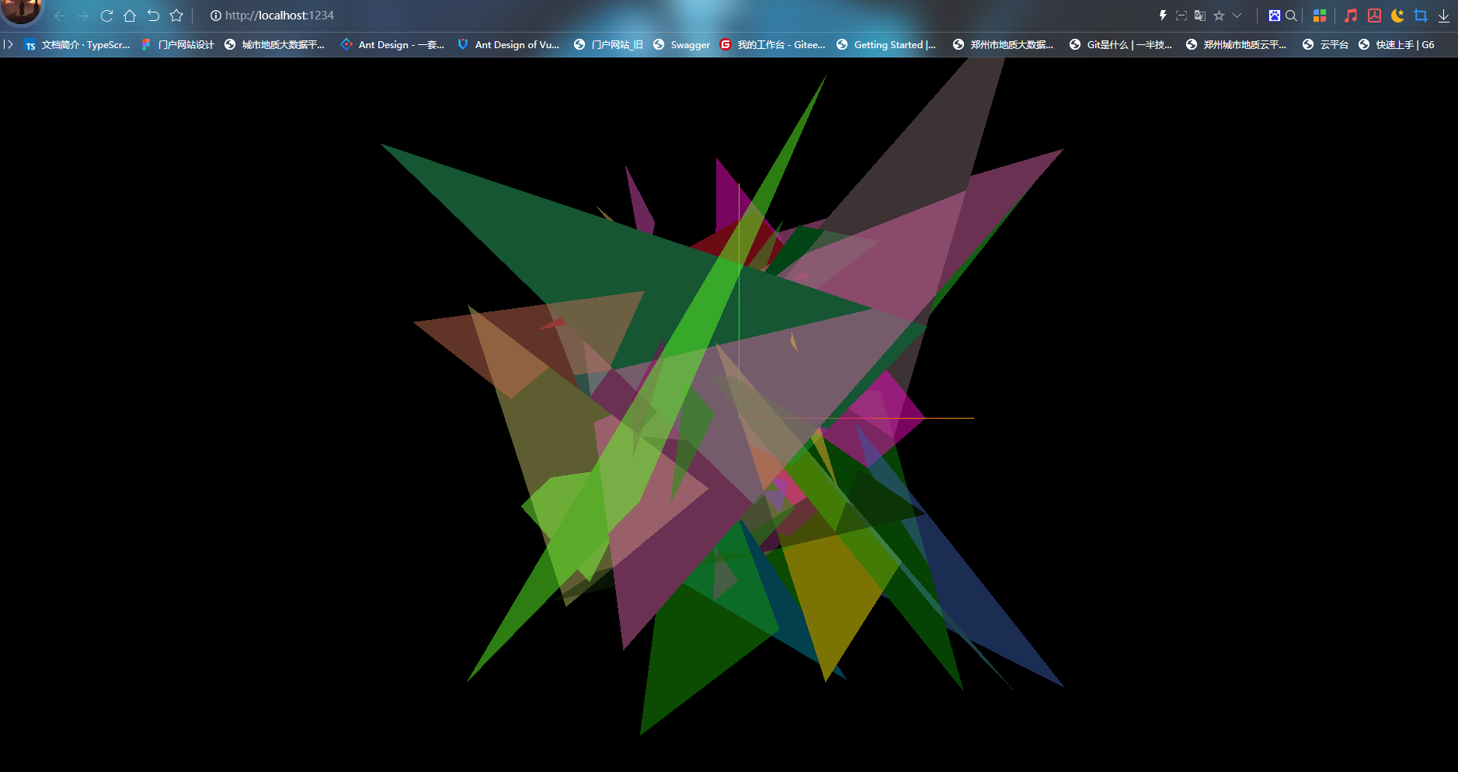Image resolution: width=1458 pixels, height=772 pixels.
Task: Open the 郑州城市地质云平... bookmark
Action: coord(1237,45)
